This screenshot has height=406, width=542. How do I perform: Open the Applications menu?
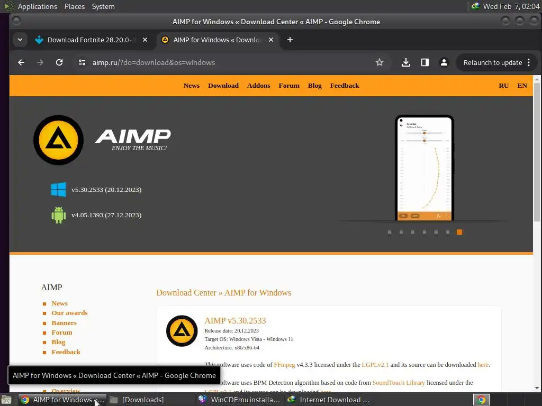point(38,6)
